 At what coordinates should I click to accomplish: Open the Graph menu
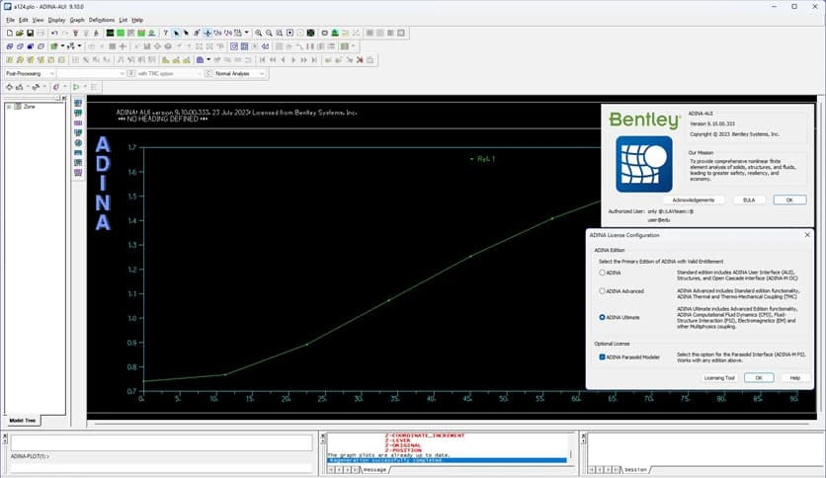[77, 20]
